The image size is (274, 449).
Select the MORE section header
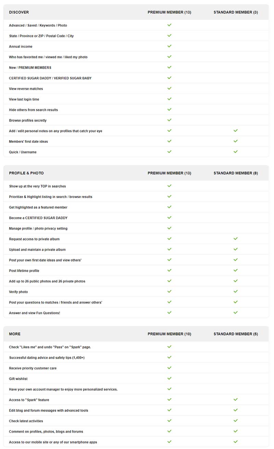coord(15,334)
